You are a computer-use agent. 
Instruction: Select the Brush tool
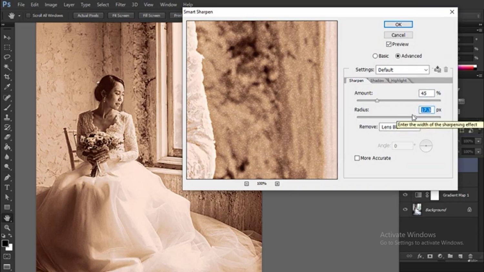[x=7, y=107]
